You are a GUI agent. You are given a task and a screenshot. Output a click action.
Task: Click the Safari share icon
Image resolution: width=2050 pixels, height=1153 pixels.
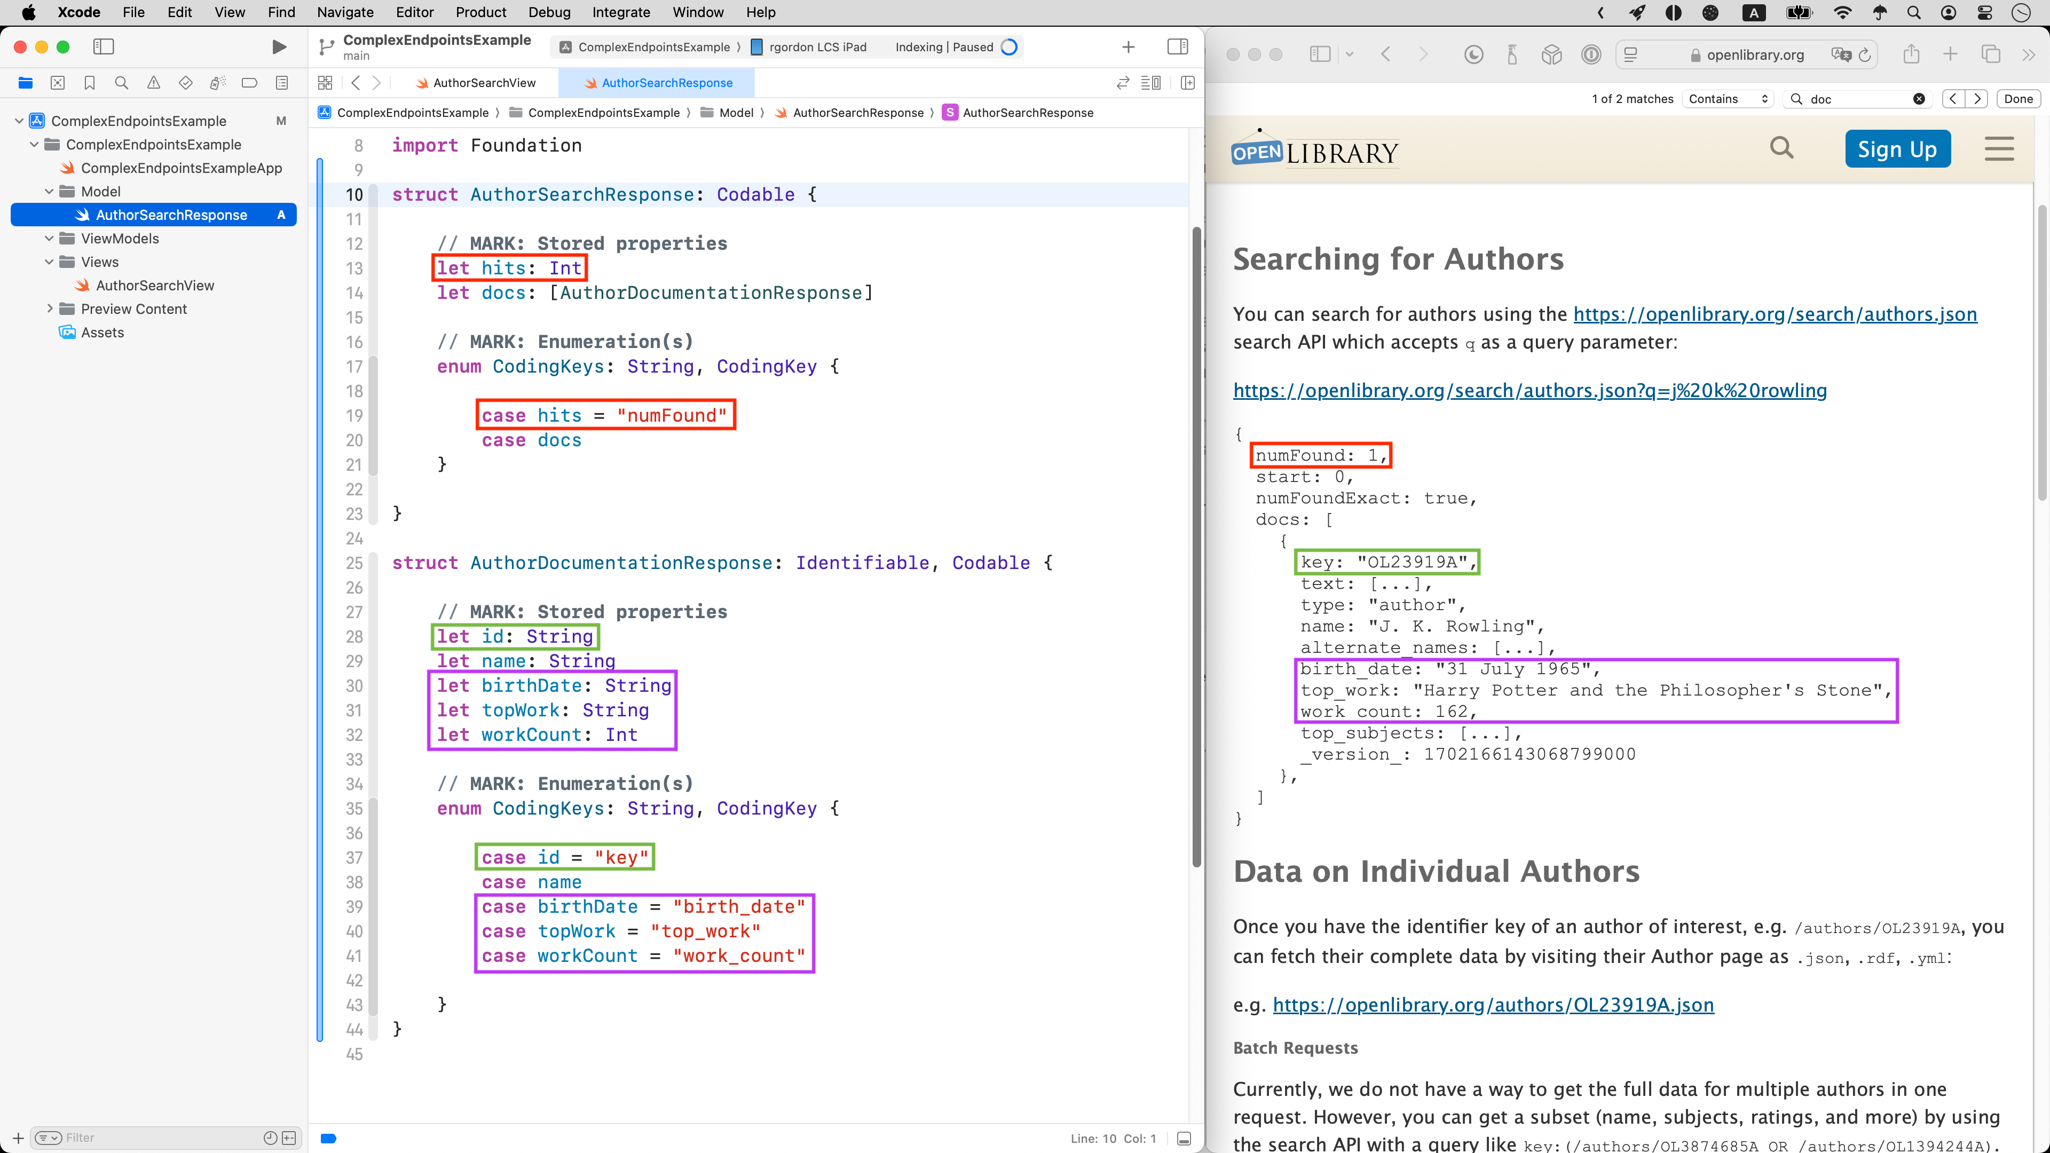(1911, 54)
